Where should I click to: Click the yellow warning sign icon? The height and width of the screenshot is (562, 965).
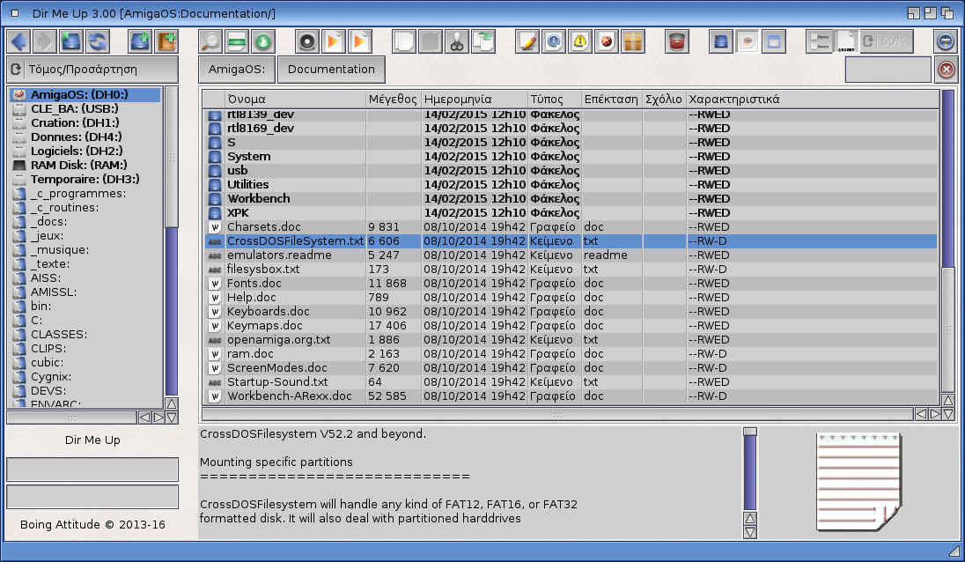click(580, 41)
